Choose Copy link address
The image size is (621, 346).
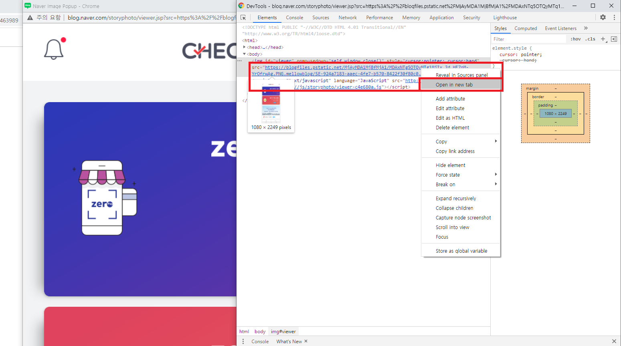pyautogui.click(x=461, y=151)
